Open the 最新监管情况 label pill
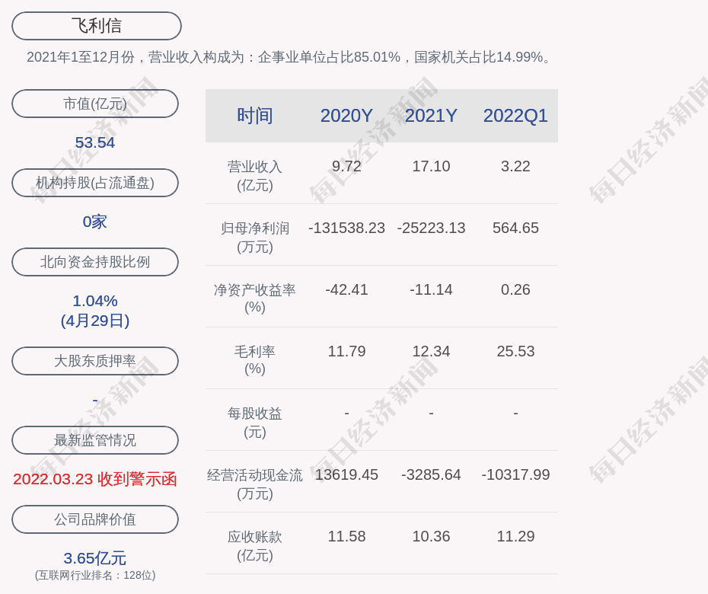Image resolution: width=708 pixels, height=594 pixels. (95, 440)
